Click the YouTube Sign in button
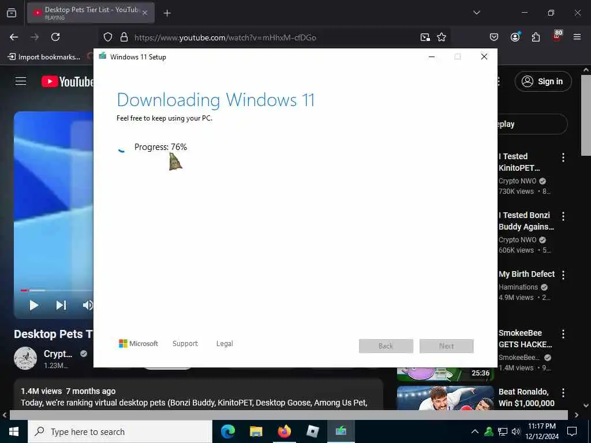The width and height of the screenshot is (591, 443). pos(543,81)
